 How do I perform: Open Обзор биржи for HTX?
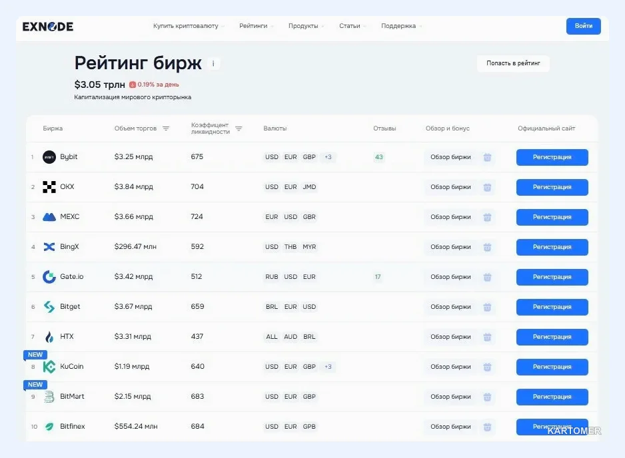[450, 337]
